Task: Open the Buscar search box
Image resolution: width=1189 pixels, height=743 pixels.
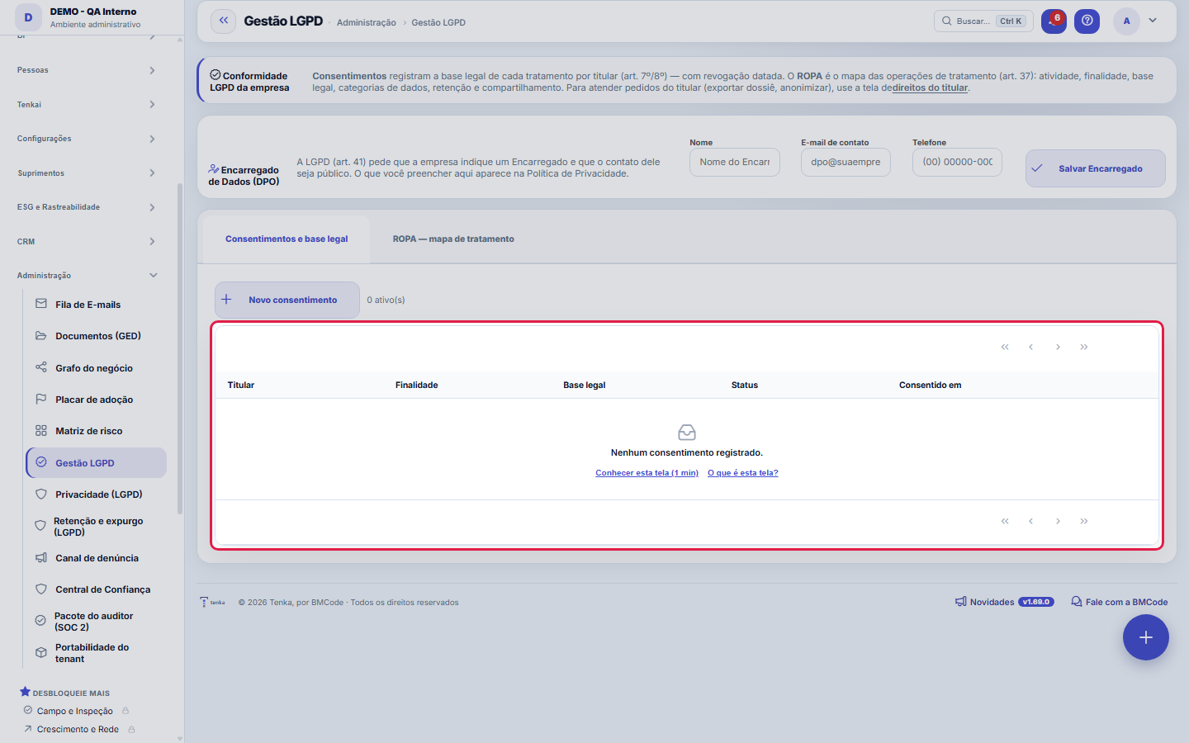Action: click(x=983, y=21)
